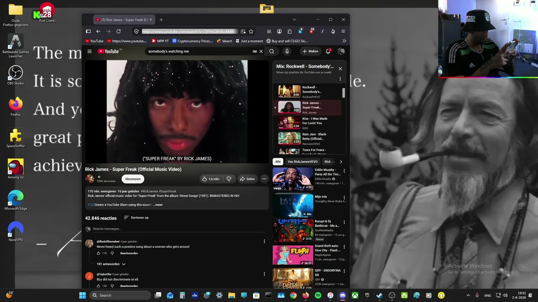The height and width of the screenshot is (302, 538).
Task: Open the YouTube bookmark in bookmarks bar
Action: point(94,41)
